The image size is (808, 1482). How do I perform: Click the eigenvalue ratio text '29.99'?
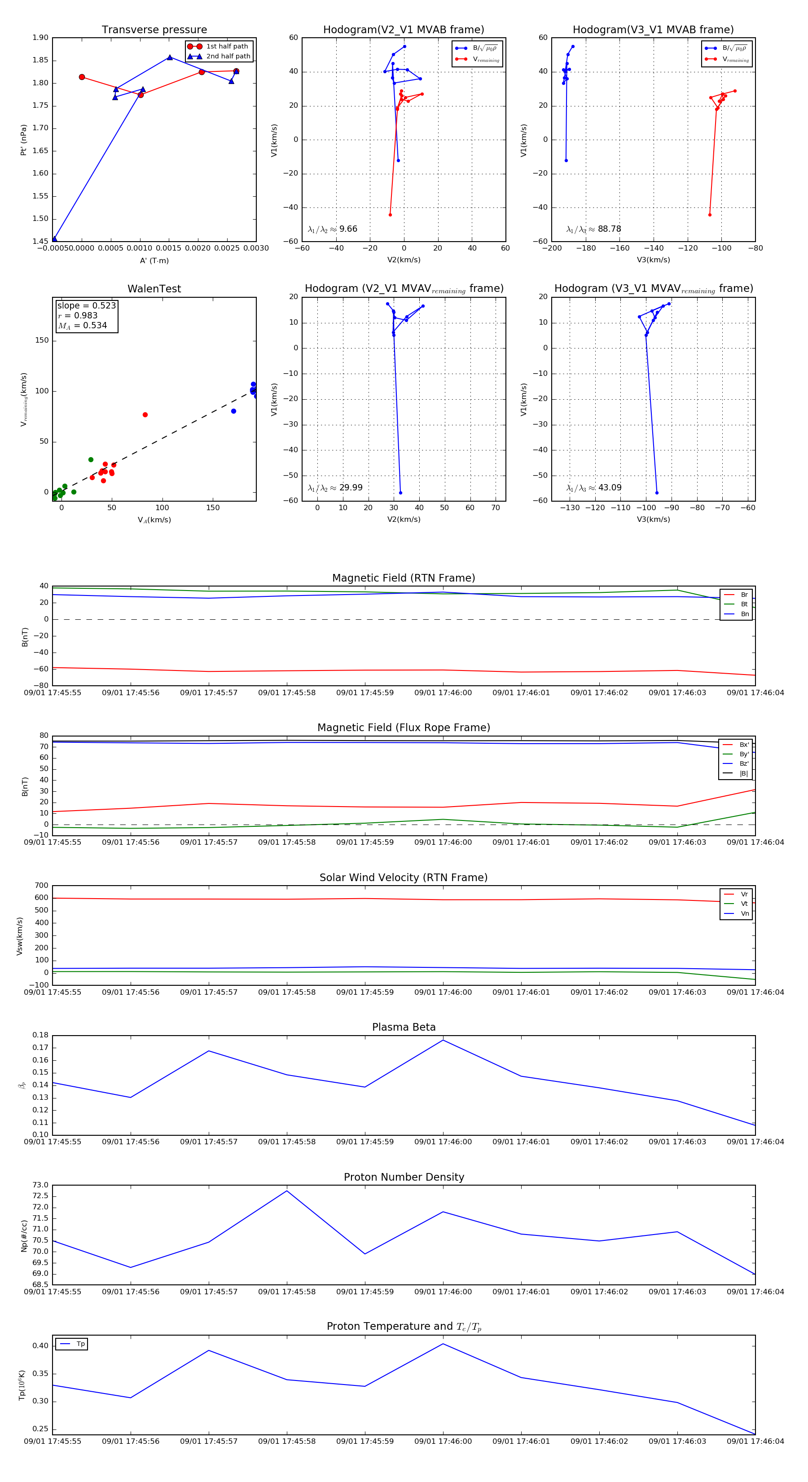click(x=351, y=488)
